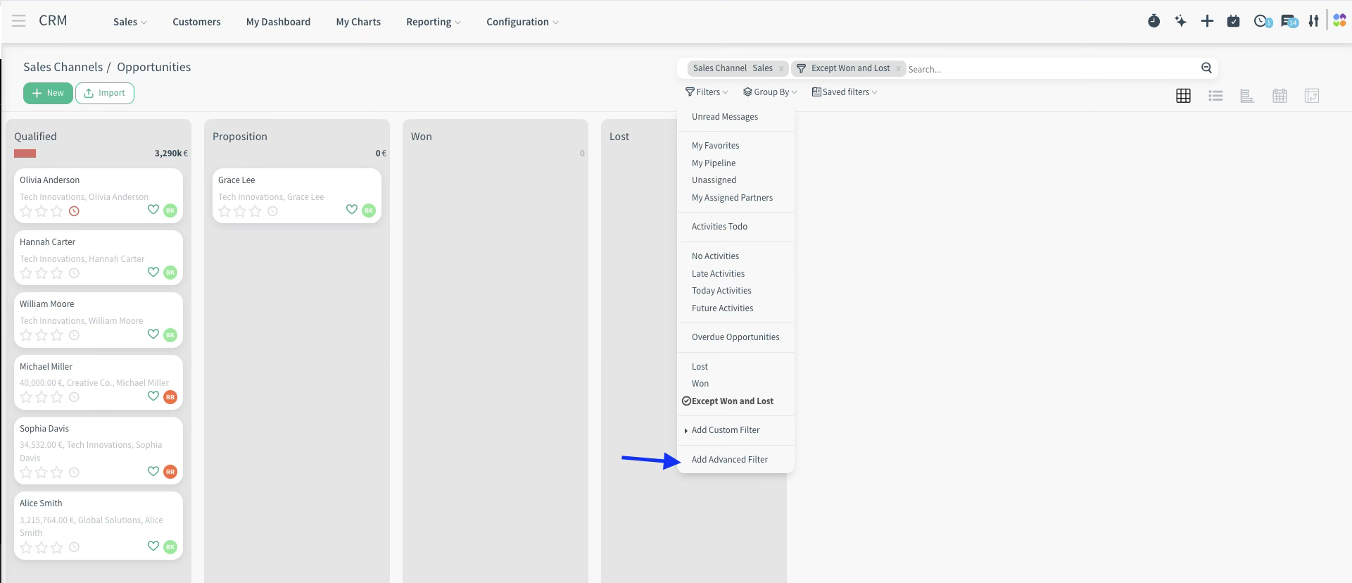Set second priority star on Hannah Carter card
Screen dimensions: 1352x583
(x=42, y=273)
